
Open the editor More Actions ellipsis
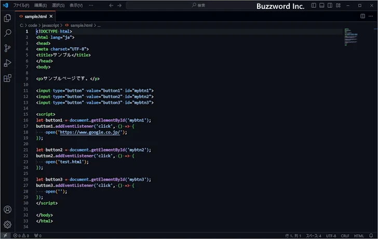tap(371, 16)
